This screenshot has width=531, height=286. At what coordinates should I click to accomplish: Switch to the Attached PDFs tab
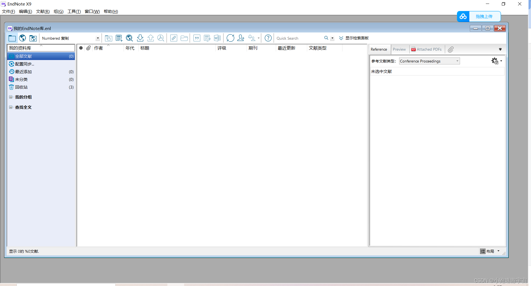coord(426,49)
